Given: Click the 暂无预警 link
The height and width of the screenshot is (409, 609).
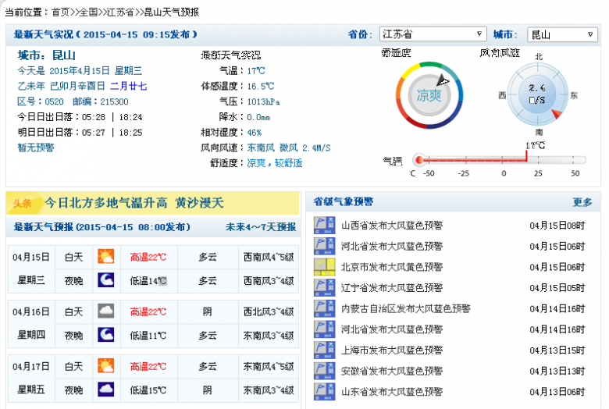Looking at the screenshot, I should 36,148.
